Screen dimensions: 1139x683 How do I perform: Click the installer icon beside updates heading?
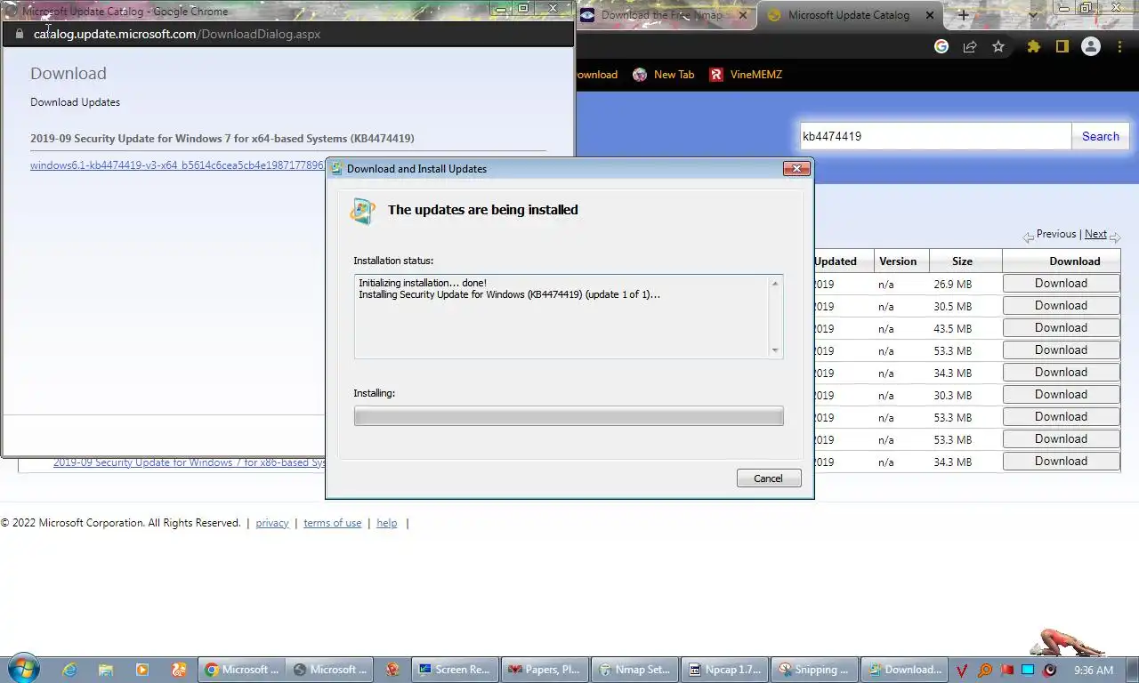(362, 211)
